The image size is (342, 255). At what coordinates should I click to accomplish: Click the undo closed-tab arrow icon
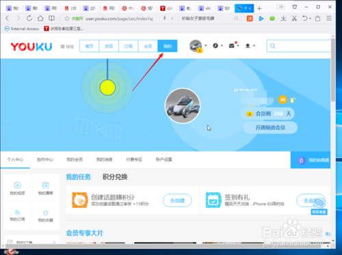coord(305,18)
